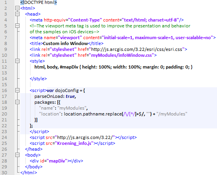Click line number 30 in the margin
217x175 pixels.
(x=4, y=173)
